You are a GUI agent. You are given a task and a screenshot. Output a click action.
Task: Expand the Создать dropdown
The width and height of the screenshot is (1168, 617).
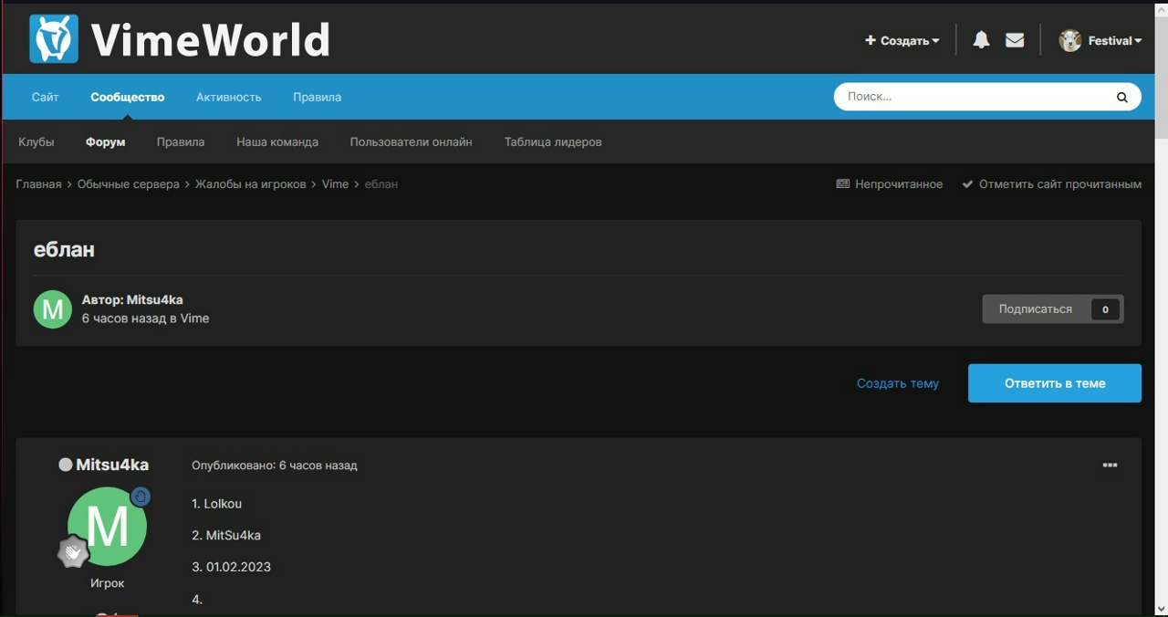point(902,40)
